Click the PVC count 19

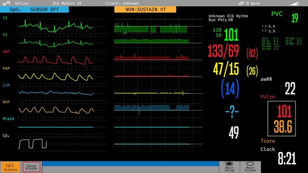[295, 18]
